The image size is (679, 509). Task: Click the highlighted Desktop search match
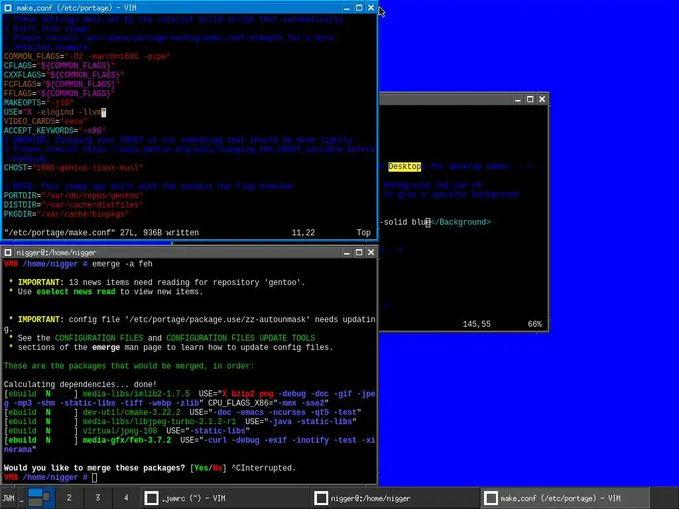tap(404, 166)
